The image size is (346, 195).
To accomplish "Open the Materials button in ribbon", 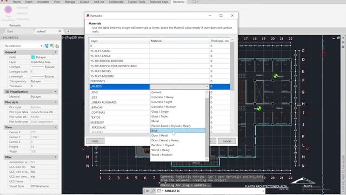I will (22, 8).
